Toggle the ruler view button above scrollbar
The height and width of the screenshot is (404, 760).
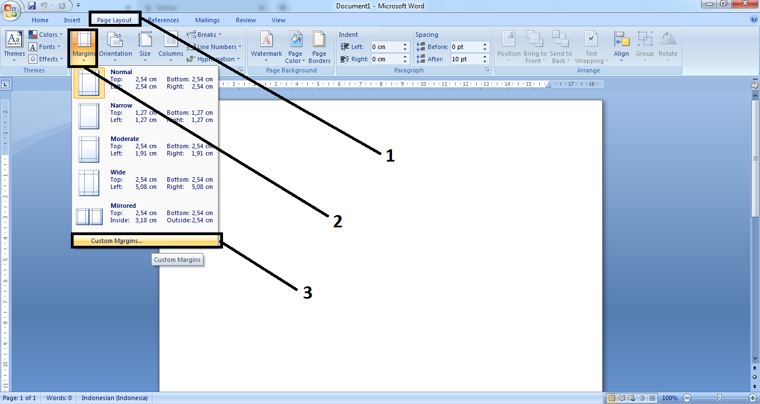pyautogui.click(x=755, y=85)
